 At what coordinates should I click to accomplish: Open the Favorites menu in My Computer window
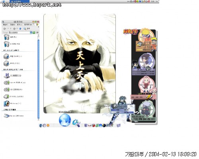pos(28,25)
